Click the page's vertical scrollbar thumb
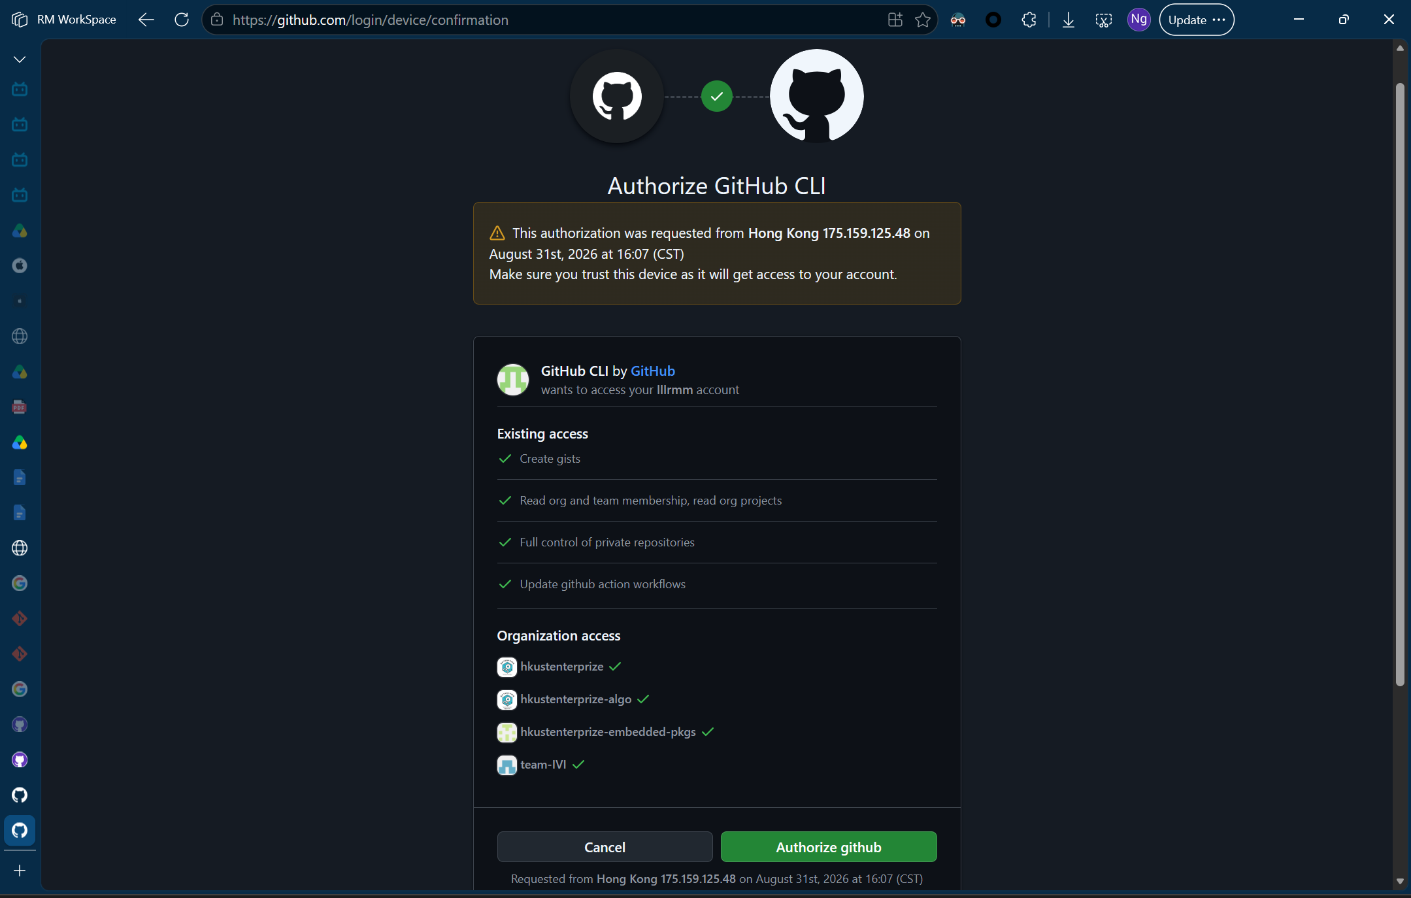The height and width of the screenshot is (898, 1411). click(1400, 384)
